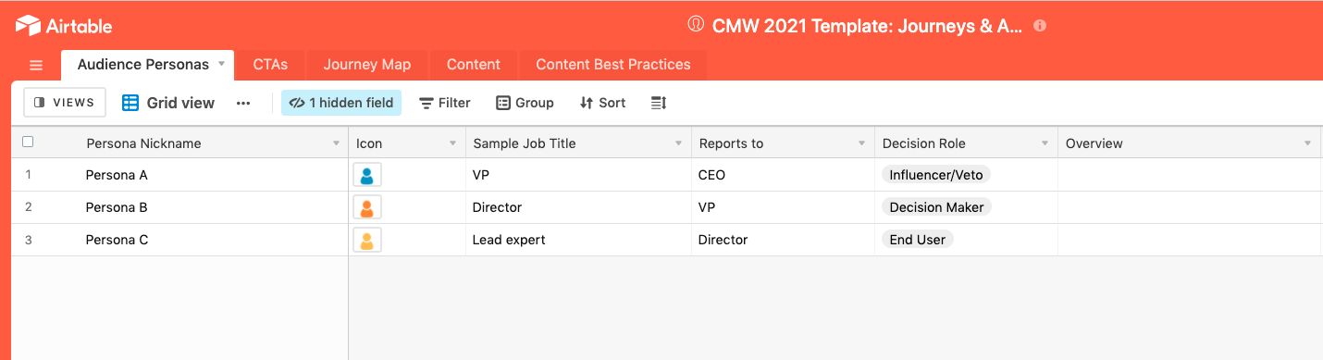Select the Overview cell for Persona B
The height and width of the screenshot is (360, 1323).
(1189, 207)
